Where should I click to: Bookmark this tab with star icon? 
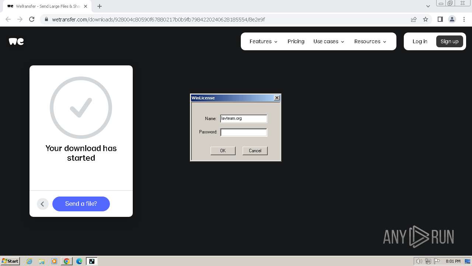tap(426, 19)
